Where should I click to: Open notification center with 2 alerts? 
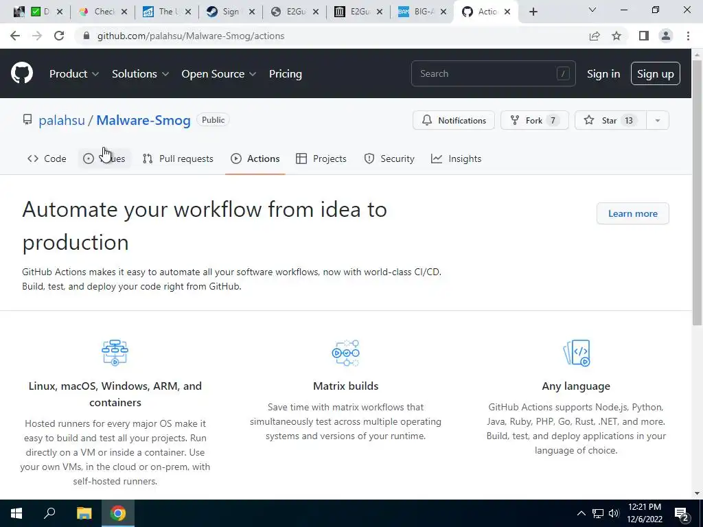[x=682, y=513]
